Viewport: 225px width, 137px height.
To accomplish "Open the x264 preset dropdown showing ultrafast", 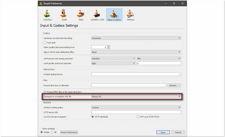I will pyautogui.click(x=113, y=59).
